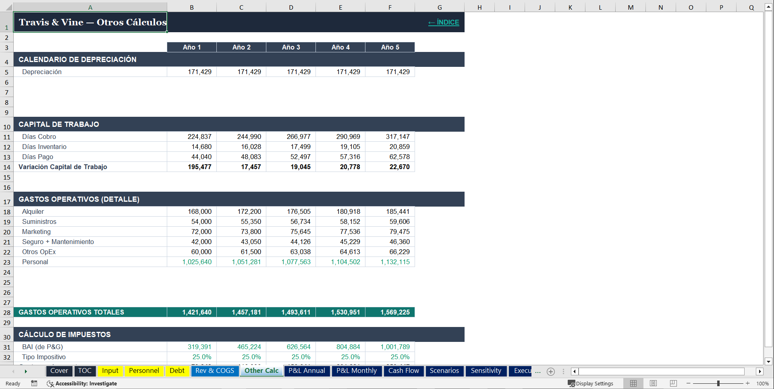This screenshot has width=774, height=389.
Task: Select Días Inventario value 16,028
Action: 241,147
